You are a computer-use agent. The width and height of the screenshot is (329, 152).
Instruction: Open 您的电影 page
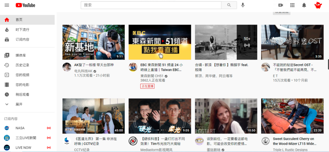(x=27, y=85)
